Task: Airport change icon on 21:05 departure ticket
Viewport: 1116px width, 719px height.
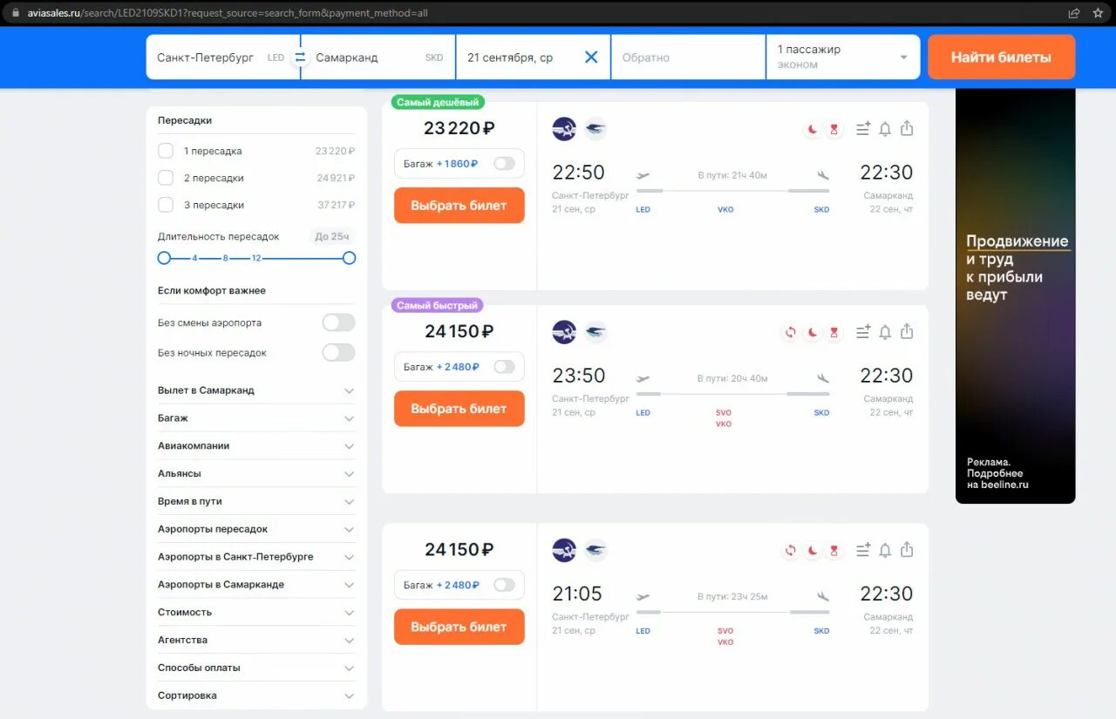Action: [x=790, y=550]
